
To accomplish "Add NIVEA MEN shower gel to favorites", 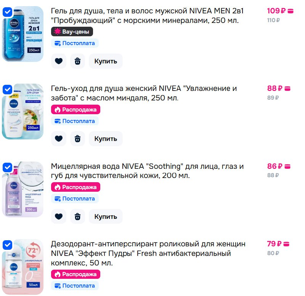I will click(x=59, y=61).
